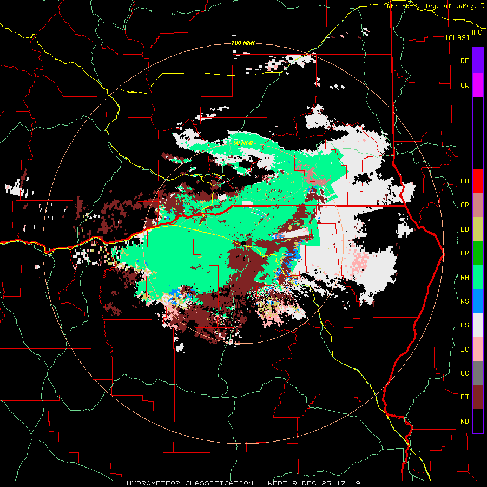Image resolution: width=487 pixels, height=487 pixels.
Task: Click the 100 NMI range ring label
Action: click(x=243, y=43)
